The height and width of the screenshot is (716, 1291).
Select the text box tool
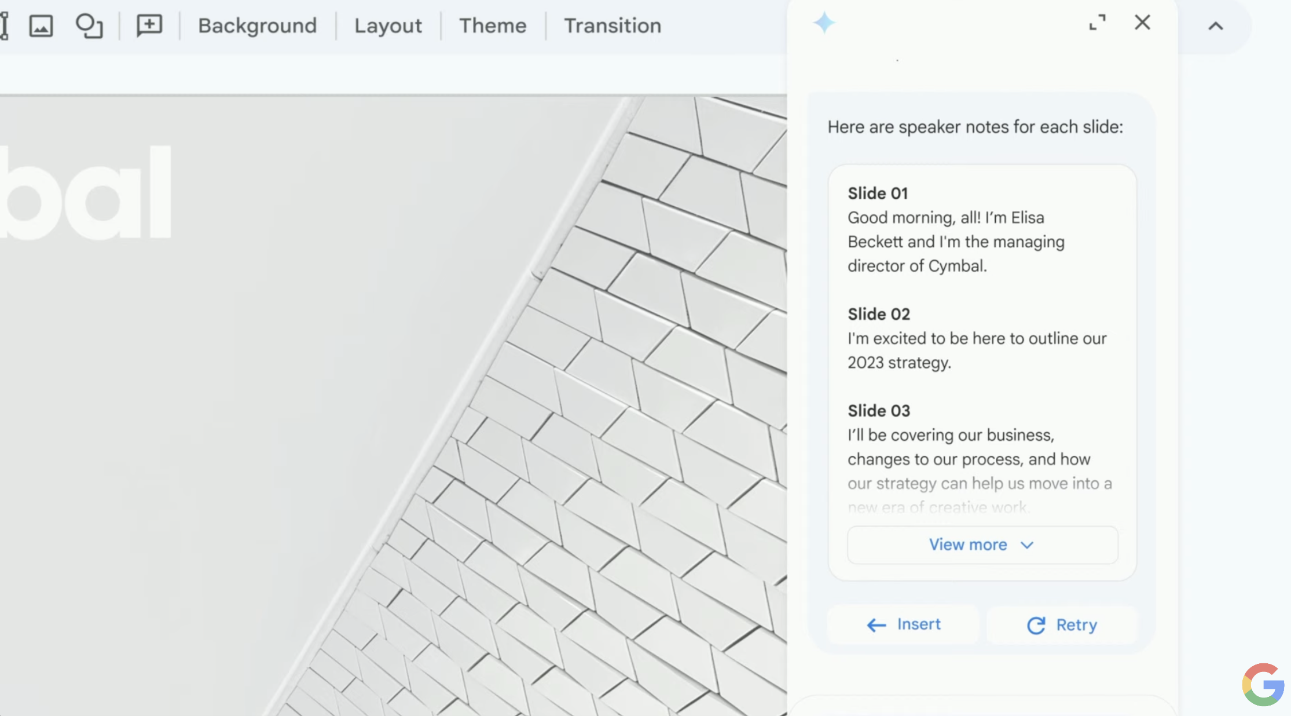tap(4, 26)
